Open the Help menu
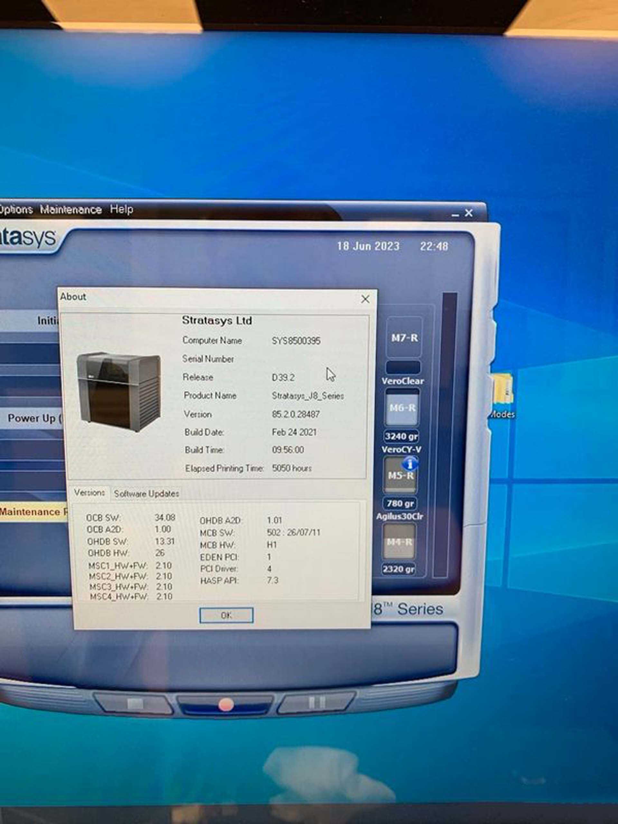The height and width of the screenshot is (824, 618). tap(122, 209)
